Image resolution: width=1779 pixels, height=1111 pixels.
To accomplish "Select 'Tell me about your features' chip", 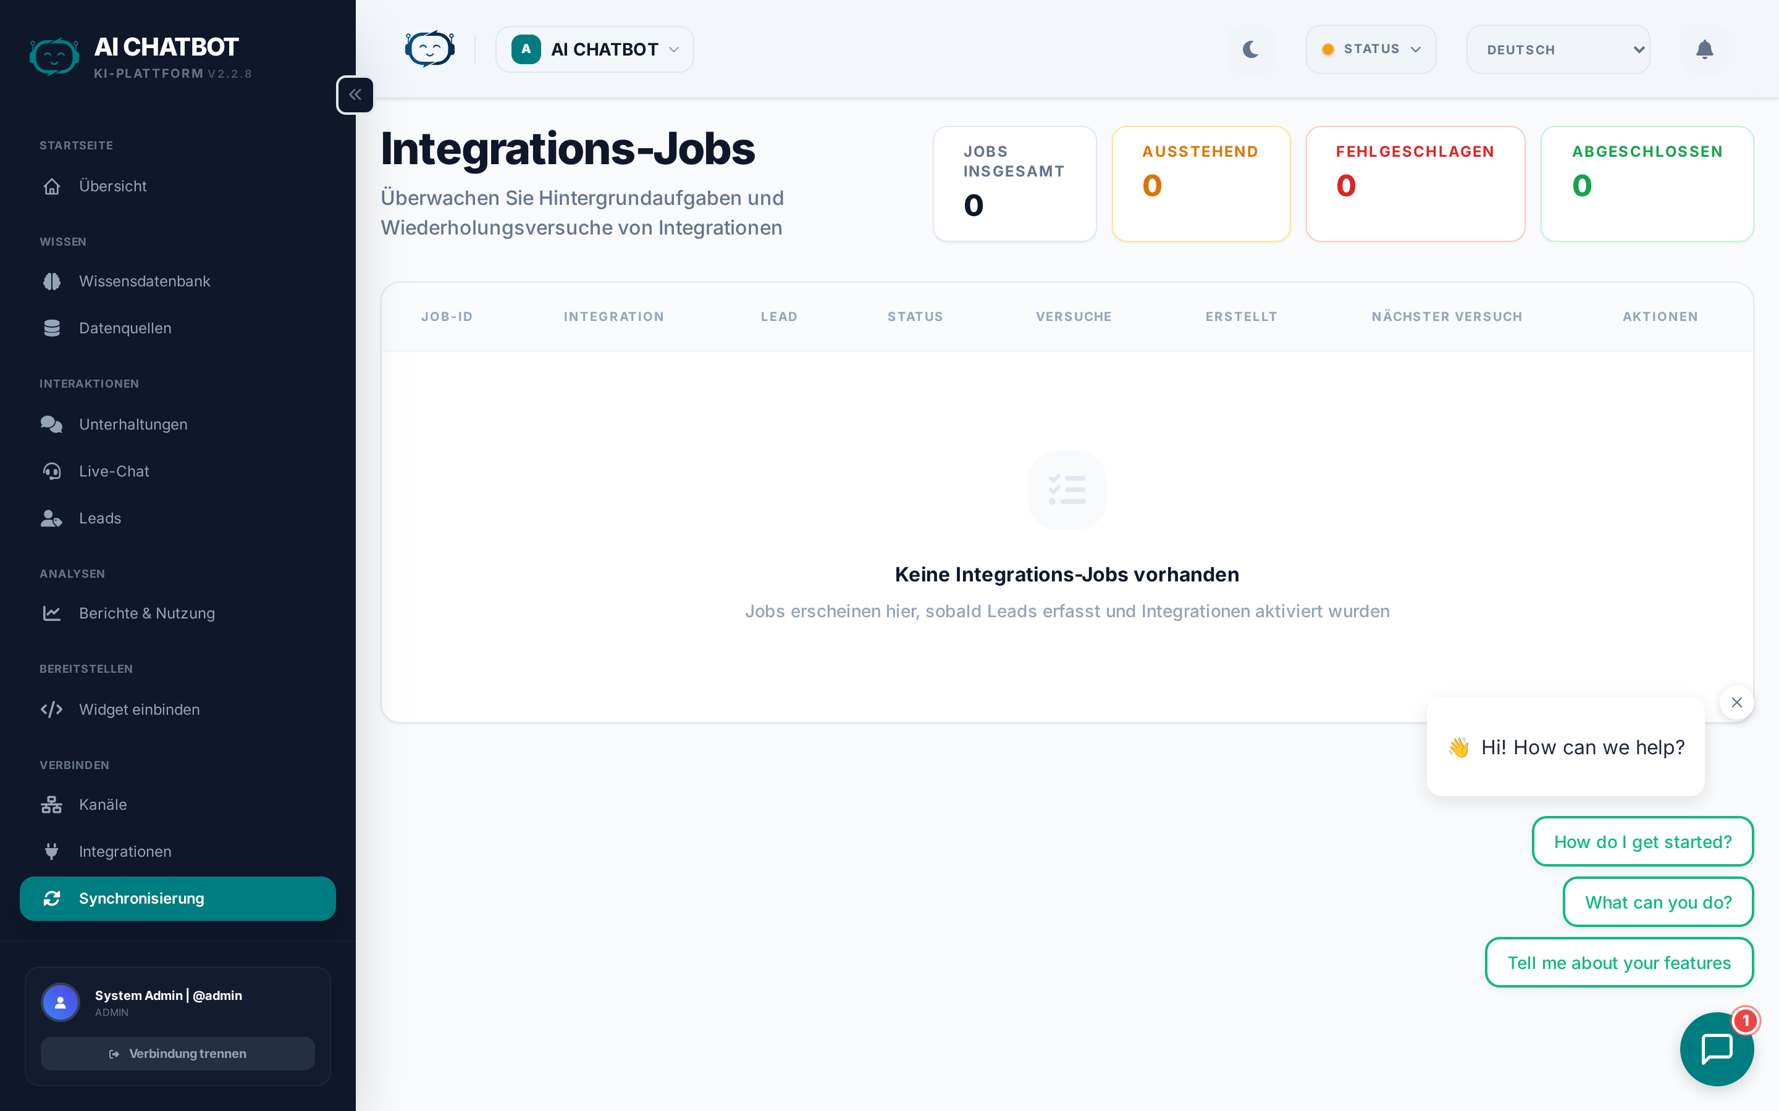I will point(1619,963).
